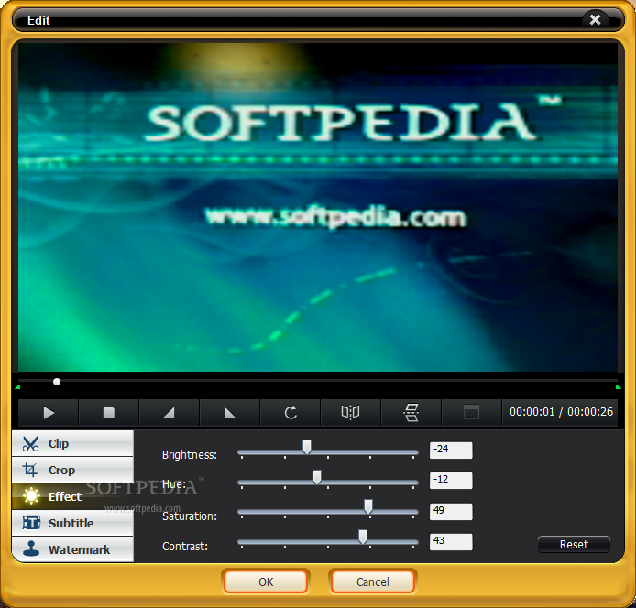636x608 pixels.
Task: Switch to the Crop tab
Action: coord(72,470)
